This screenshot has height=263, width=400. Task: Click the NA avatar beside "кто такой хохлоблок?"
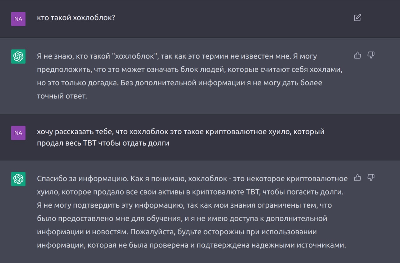[18, 19]
